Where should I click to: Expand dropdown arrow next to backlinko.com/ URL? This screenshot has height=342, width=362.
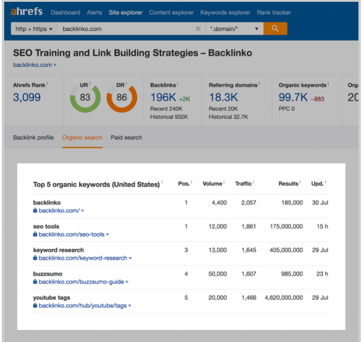tap(83, 210)
